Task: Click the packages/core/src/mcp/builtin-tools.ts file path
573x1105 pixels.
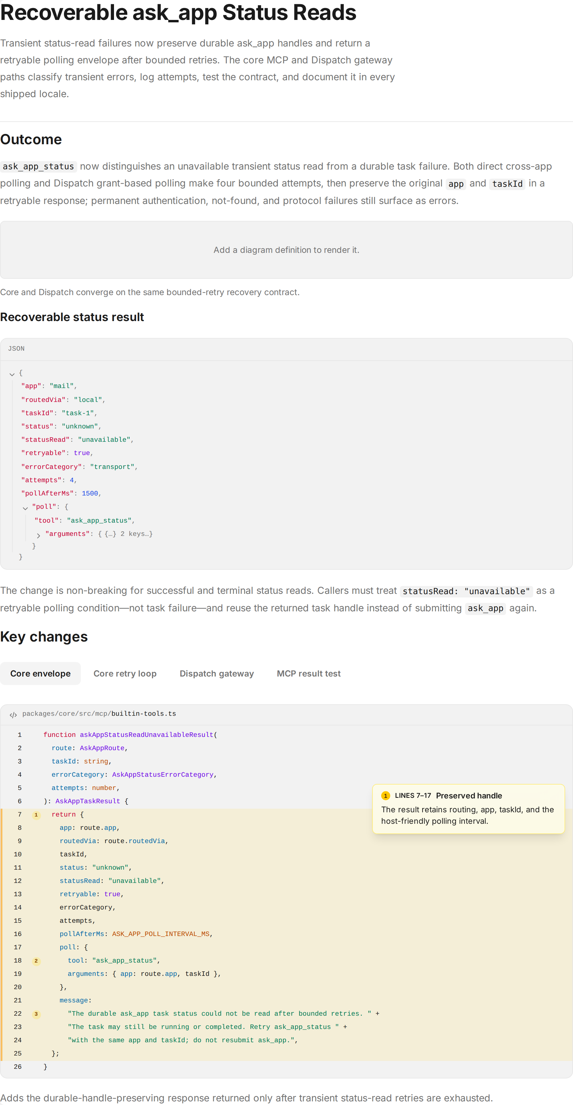Action: (99, 714)
